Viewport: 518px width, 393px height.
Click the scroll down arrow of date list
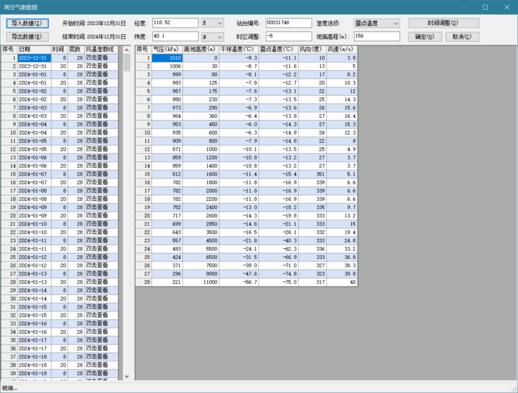tap(126, 376)
